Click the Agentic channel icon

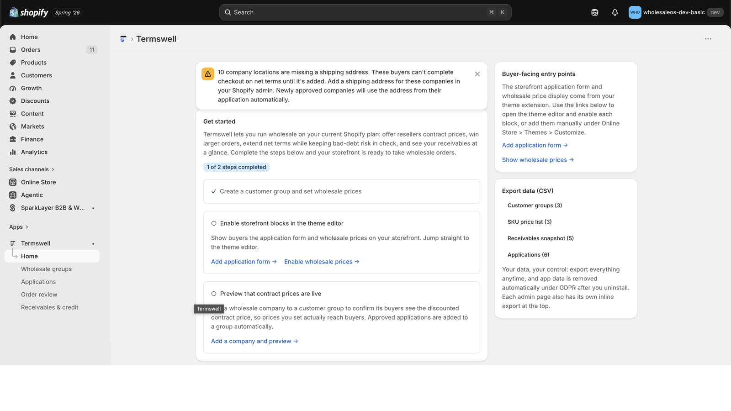(x=13, y=195)
